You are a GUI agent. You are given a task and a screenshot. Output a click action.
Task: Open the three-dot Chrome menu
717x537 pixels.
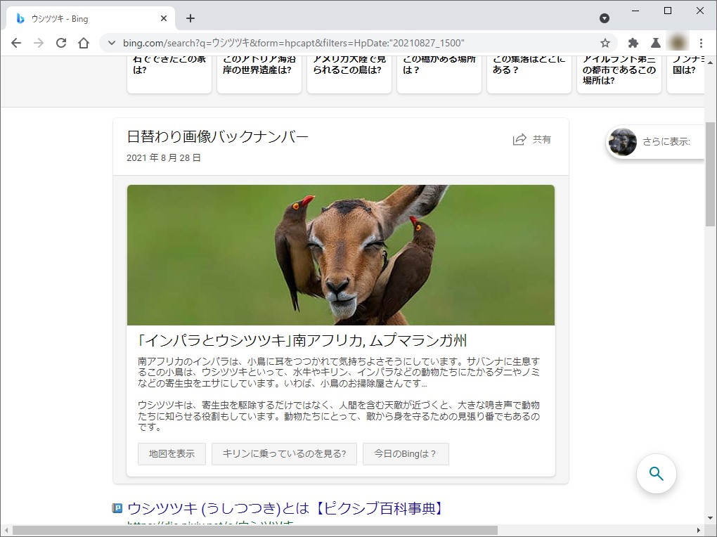(701, 43)
